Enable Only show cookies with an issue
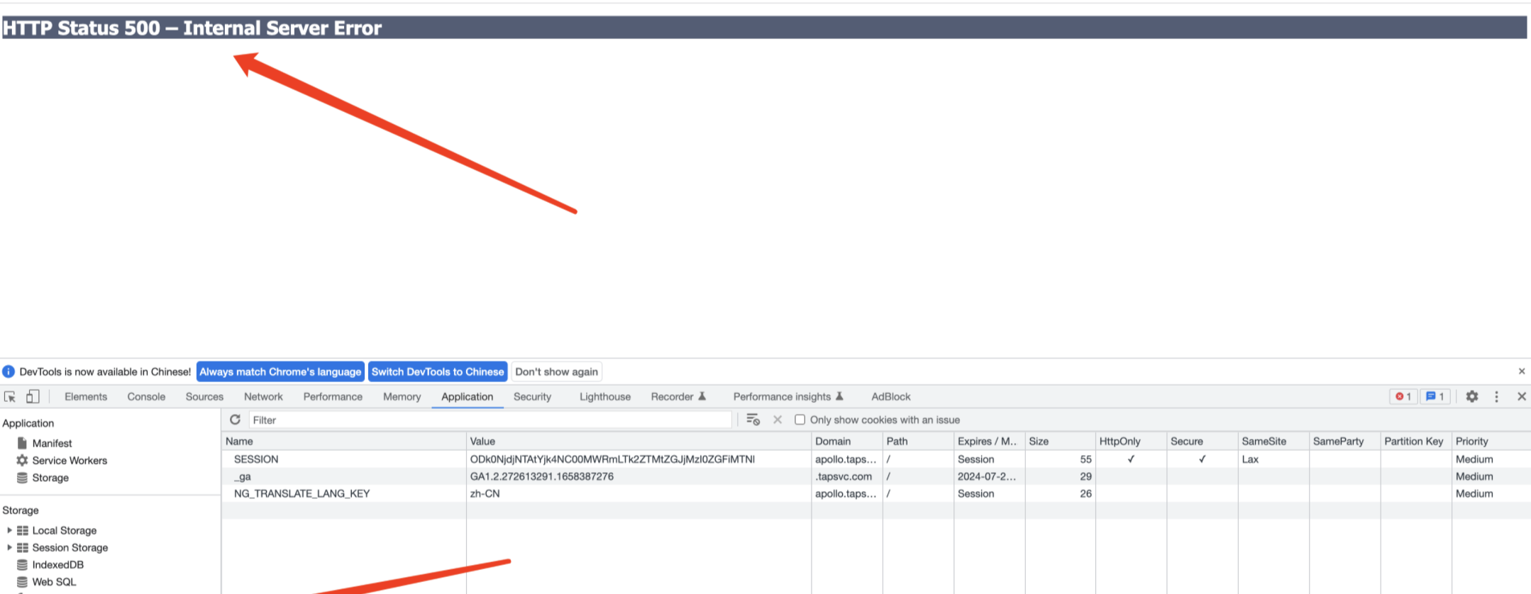This screenshot has height=594, width=1531. click(x=800, y=420)
